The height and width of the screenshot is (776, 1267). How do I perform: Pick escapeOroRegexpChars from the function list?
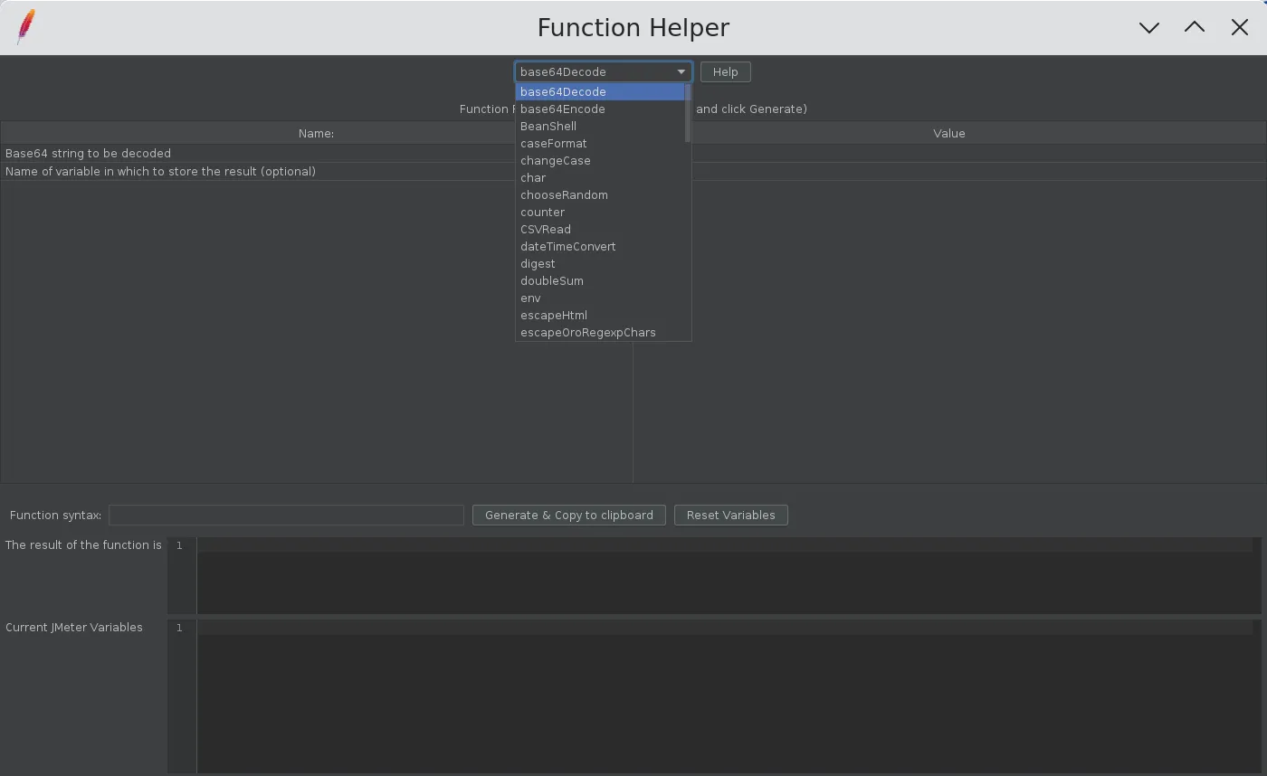pos(600,333)
